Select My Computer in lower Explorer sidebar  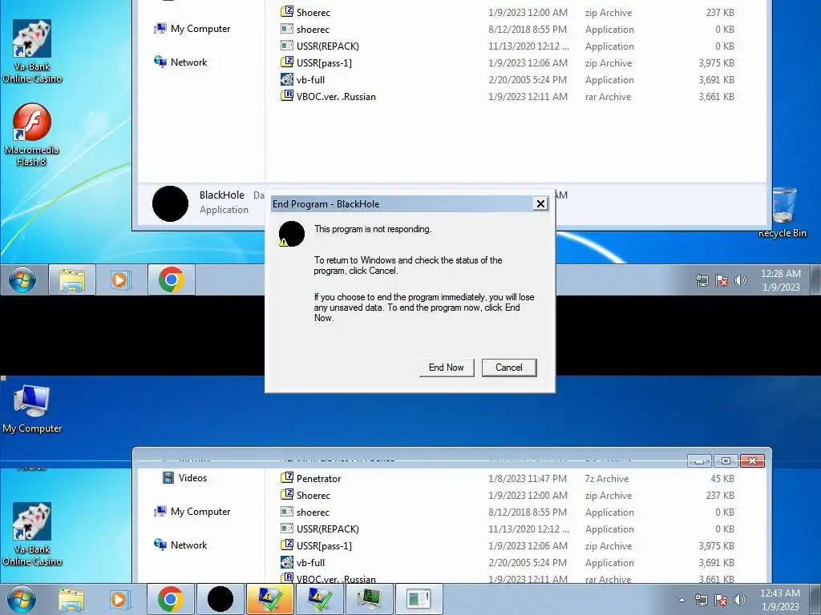click(192, 512)
